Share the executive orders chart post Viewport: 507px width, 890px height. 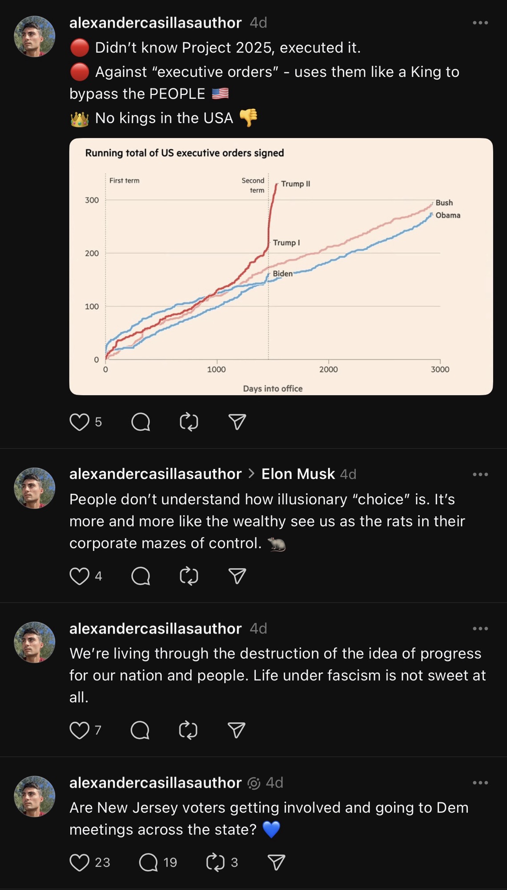tap(237, 422)
